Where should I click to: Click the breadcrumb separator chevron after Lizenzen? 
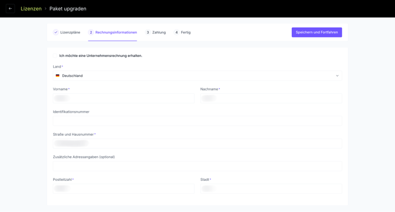(45, 9)
